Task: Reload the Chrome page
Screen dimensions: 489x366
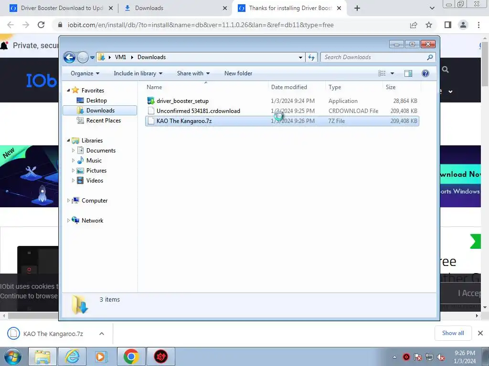Action: coord(41,25)
